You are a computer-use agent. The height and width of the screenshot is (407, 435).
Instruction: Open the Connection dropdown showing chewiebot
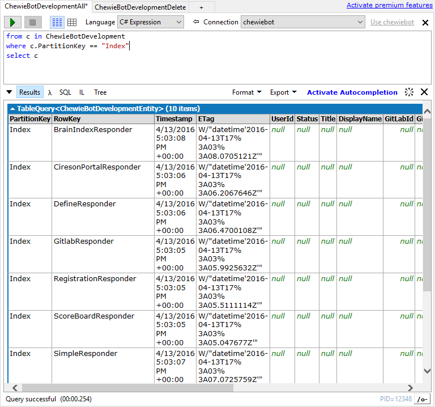(303, 22)
